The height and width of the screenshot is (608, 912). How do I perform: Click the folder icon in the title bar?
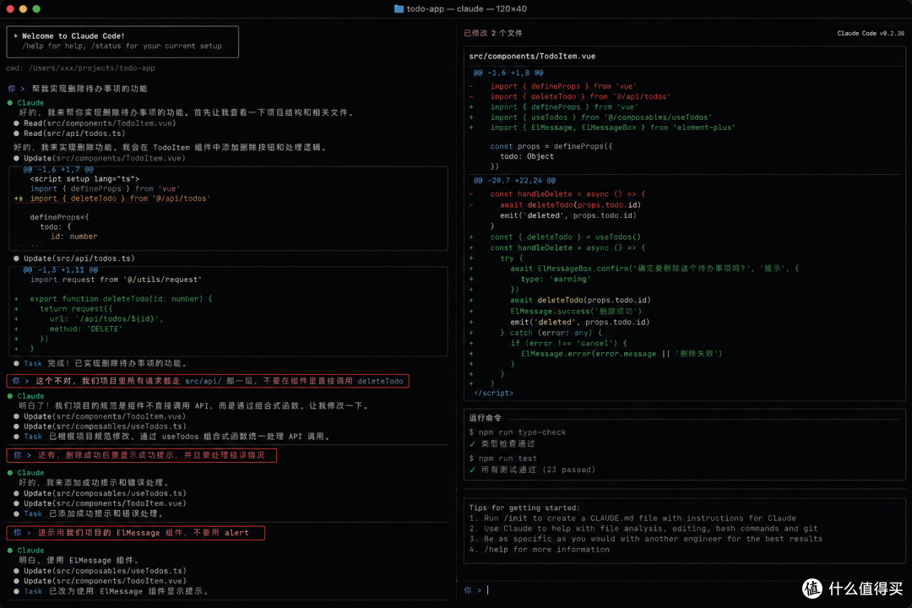tap(399, 8)
